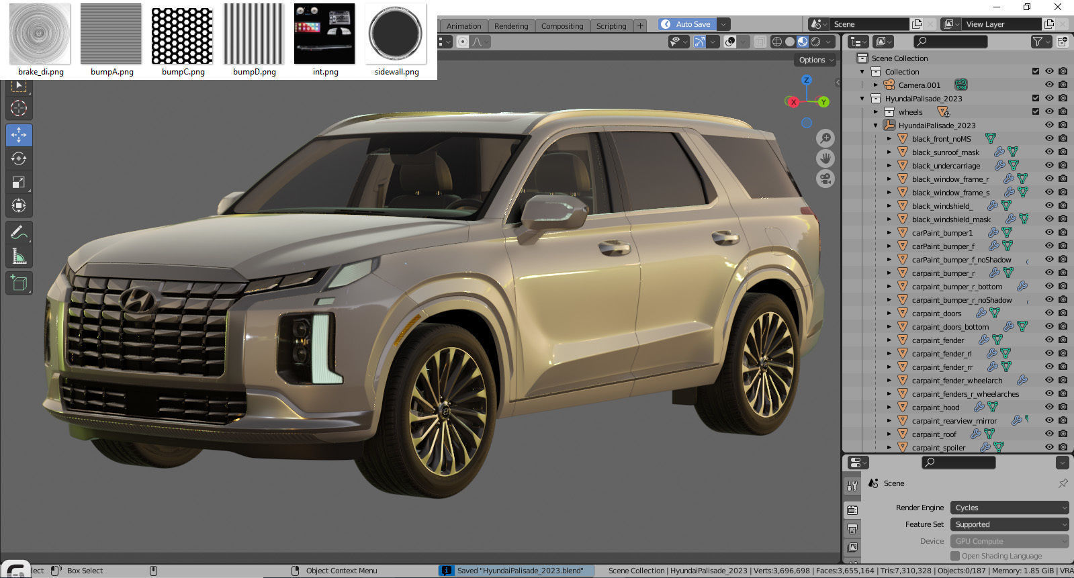This screenshot has width=1074, height=578.
Task: Choose the Measure tool
Action: tap(19, 256)
